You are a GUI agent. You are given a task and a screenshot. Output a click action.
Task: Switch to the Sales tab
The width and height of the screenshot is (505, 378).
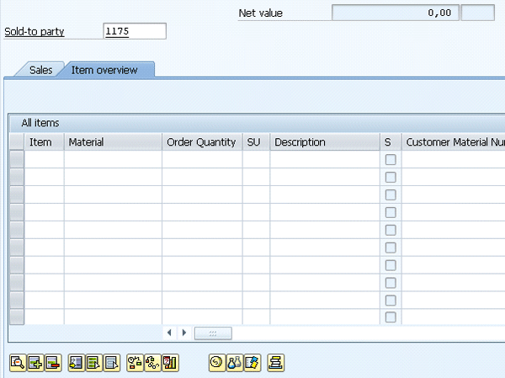41,70
